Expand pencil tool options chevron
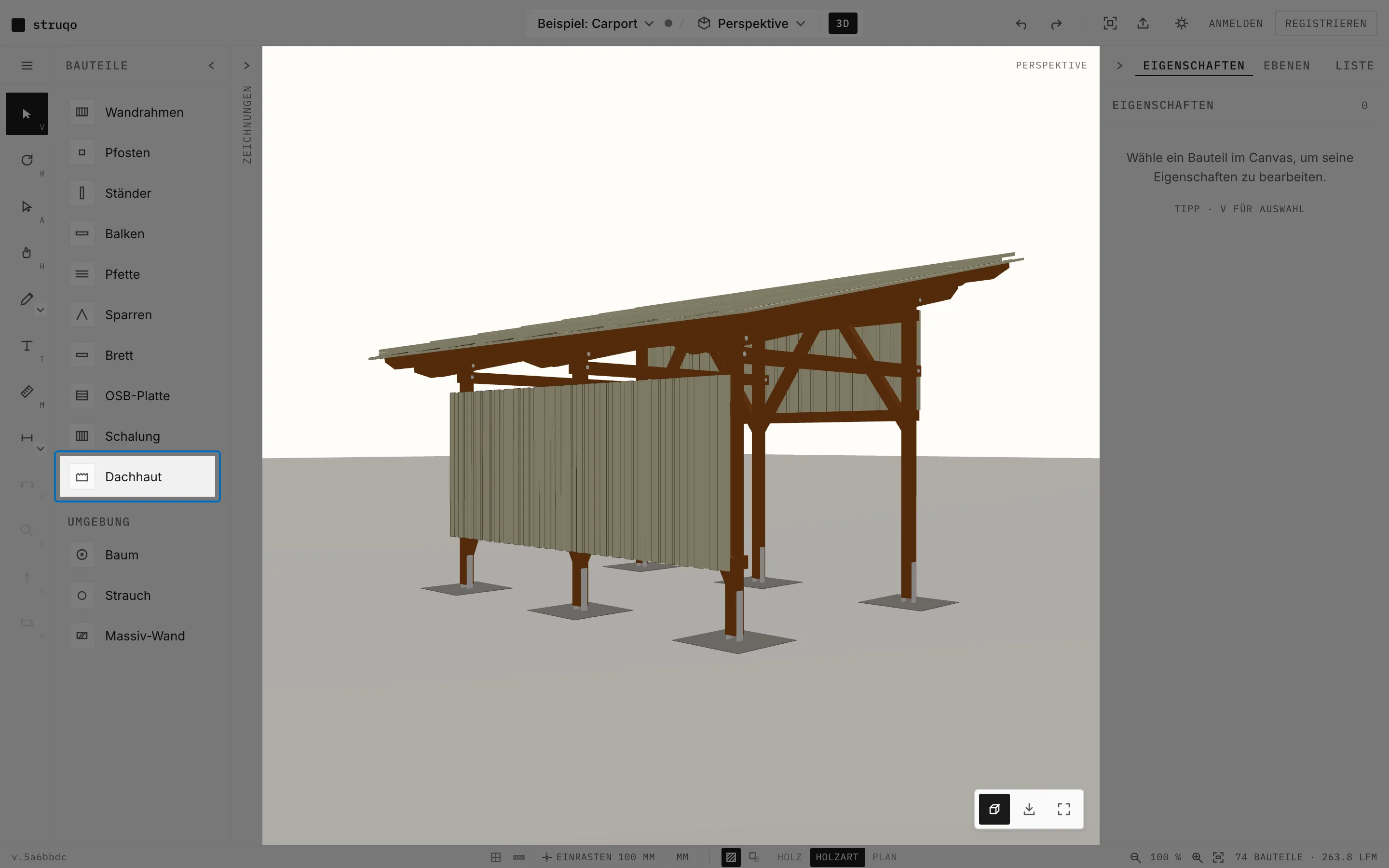The height and width of the screenshot is (868, 1389). click(40, 310)
